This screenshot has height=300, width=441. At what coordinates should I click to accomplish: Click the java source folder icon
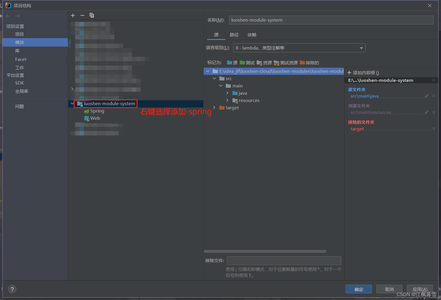click(x=235, y=93)
